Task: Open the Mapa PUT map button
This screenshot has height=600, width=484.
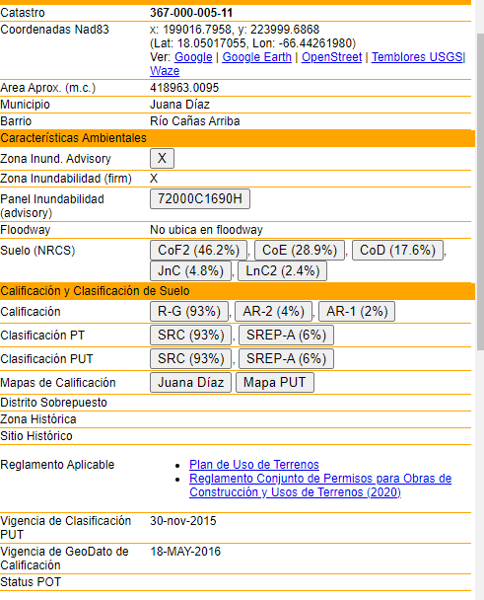Action: tap(275, 383)
